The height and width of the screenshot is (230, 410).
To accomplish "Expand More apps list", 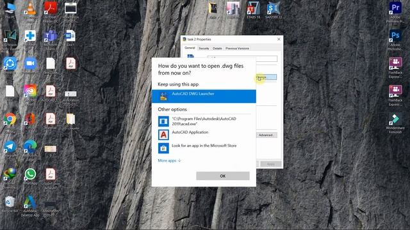I will tap(169, 160).
